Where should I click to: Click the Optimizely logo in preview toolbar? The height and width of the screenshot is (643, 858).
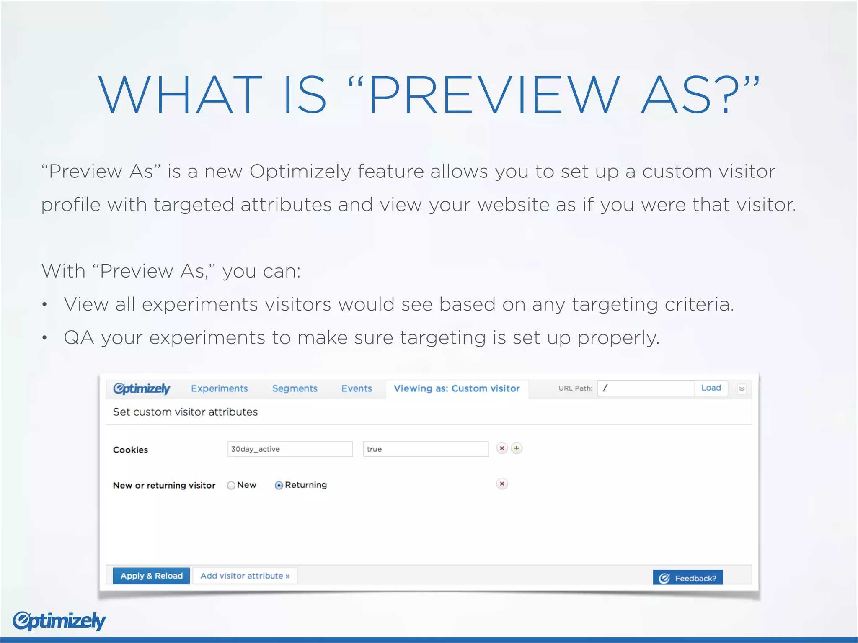click(142, 388)
